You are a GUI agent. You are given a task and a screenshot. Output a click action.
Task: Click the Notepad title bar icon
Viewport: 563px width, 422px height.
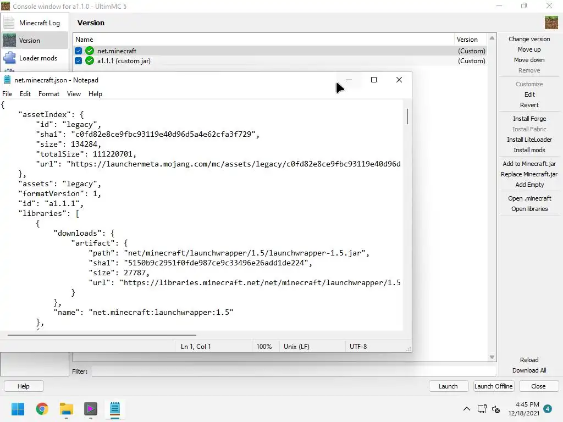[x=7, y=80]
